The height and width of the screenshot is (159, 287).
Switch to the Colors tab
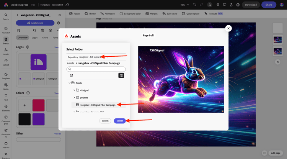[45, 38]
